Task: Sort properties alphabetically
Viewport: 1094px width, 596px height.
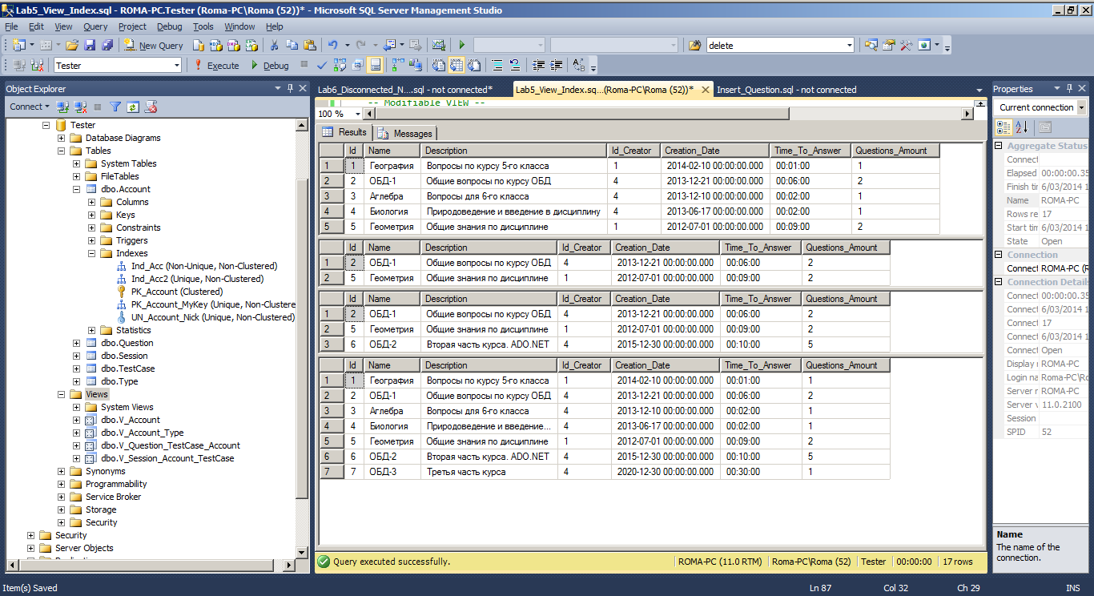Action: point(1021,127)
